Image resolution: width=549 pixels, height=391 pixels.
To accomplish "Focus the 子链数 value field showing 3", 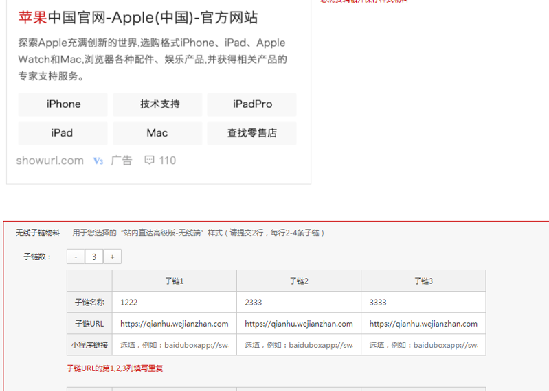I will point(94,257).
